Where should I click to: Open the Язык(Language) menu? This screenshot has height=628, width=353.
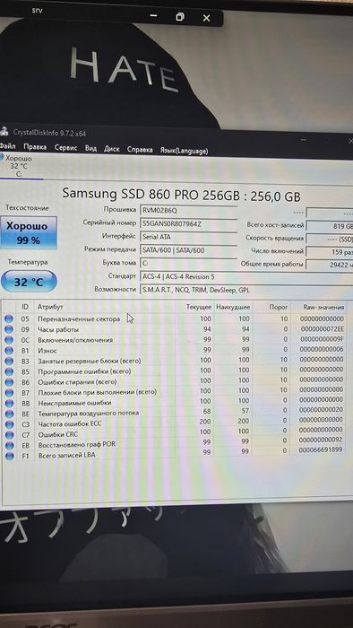(184, 151)
